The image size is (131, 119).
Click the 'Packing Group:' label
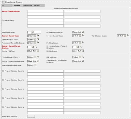(52, 43)
